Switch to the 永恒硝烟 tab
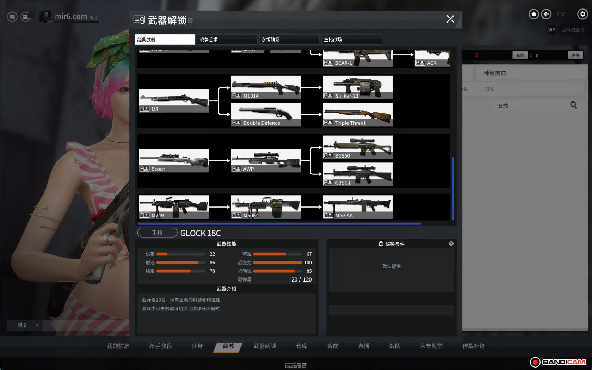The width and height of the screenshot is (592, 370). click(289, 39)
